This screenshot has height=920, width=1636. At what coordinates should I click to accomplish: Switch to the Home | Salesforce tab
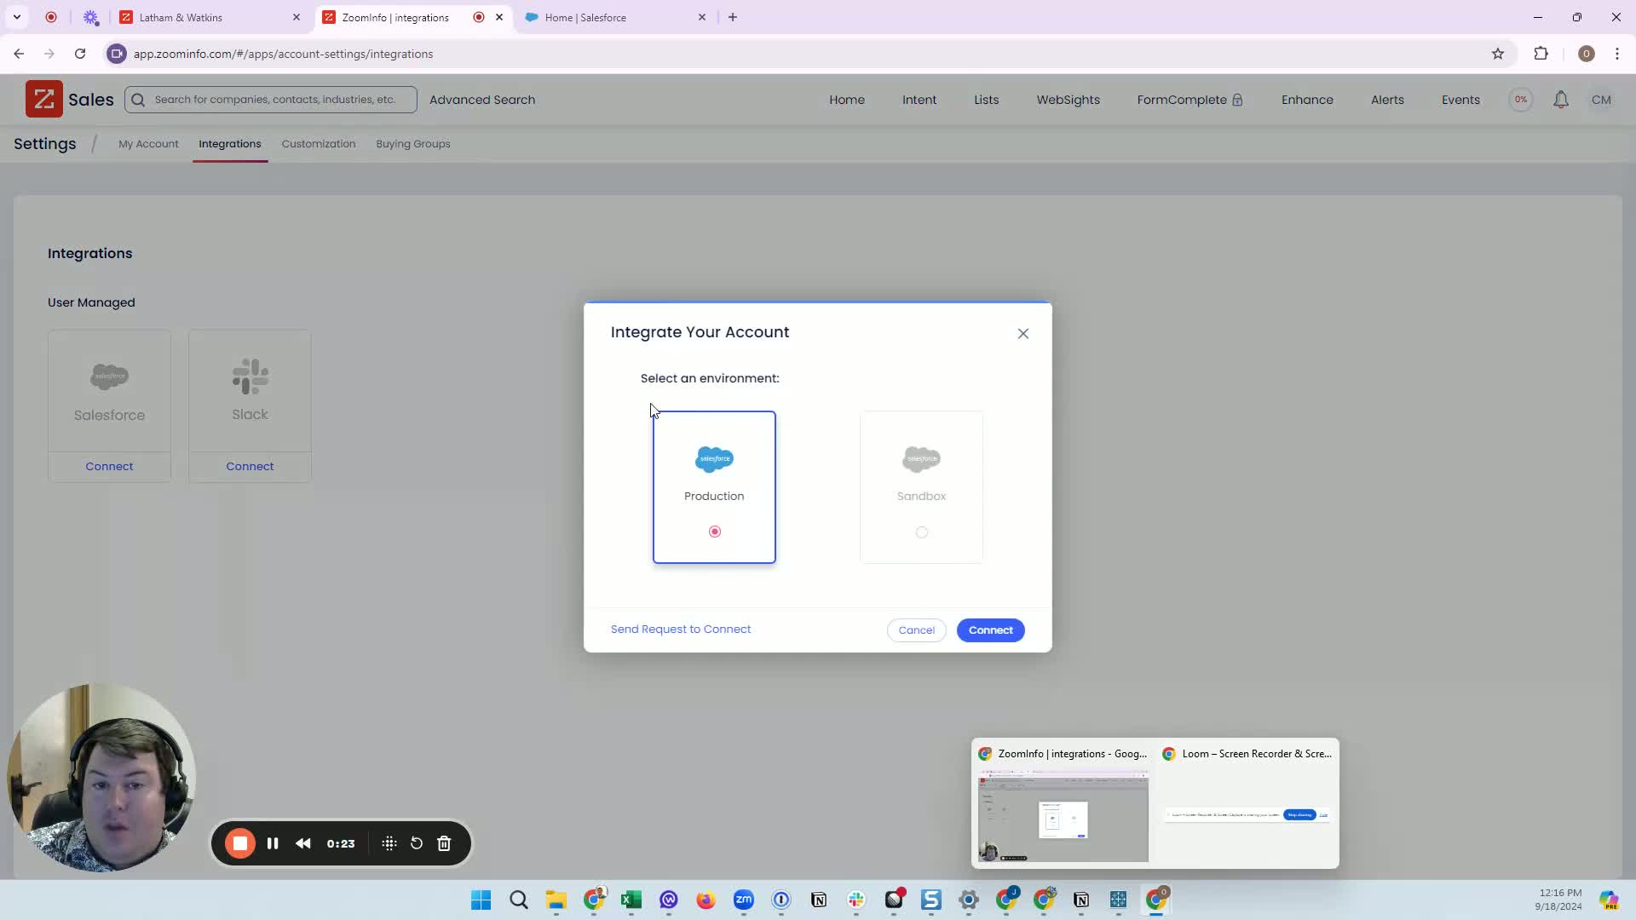tap(585, 17)
